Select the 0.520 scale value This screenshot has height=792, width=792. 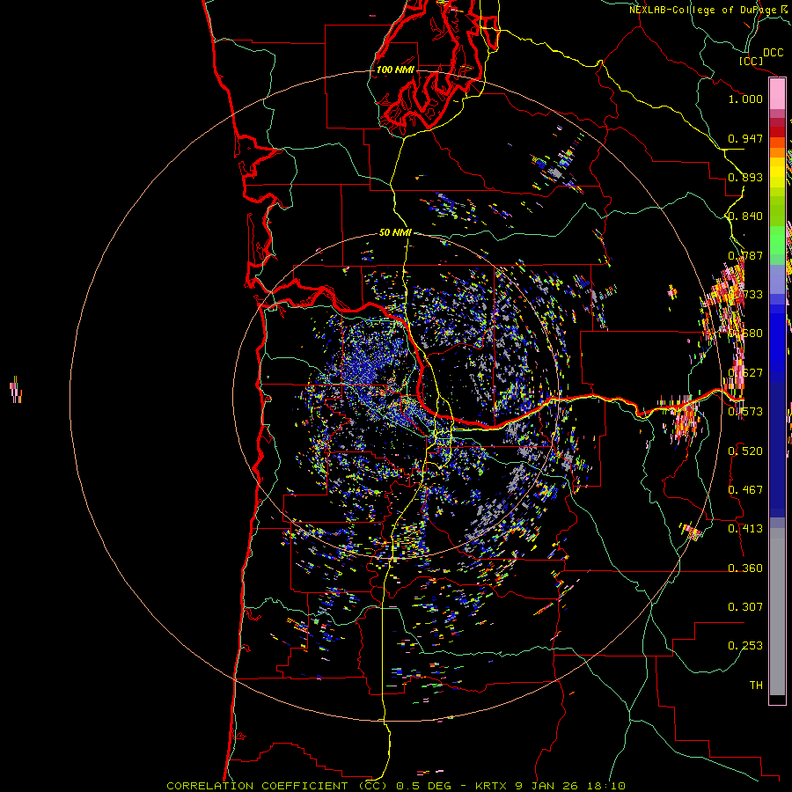click(x=745, y=451)
